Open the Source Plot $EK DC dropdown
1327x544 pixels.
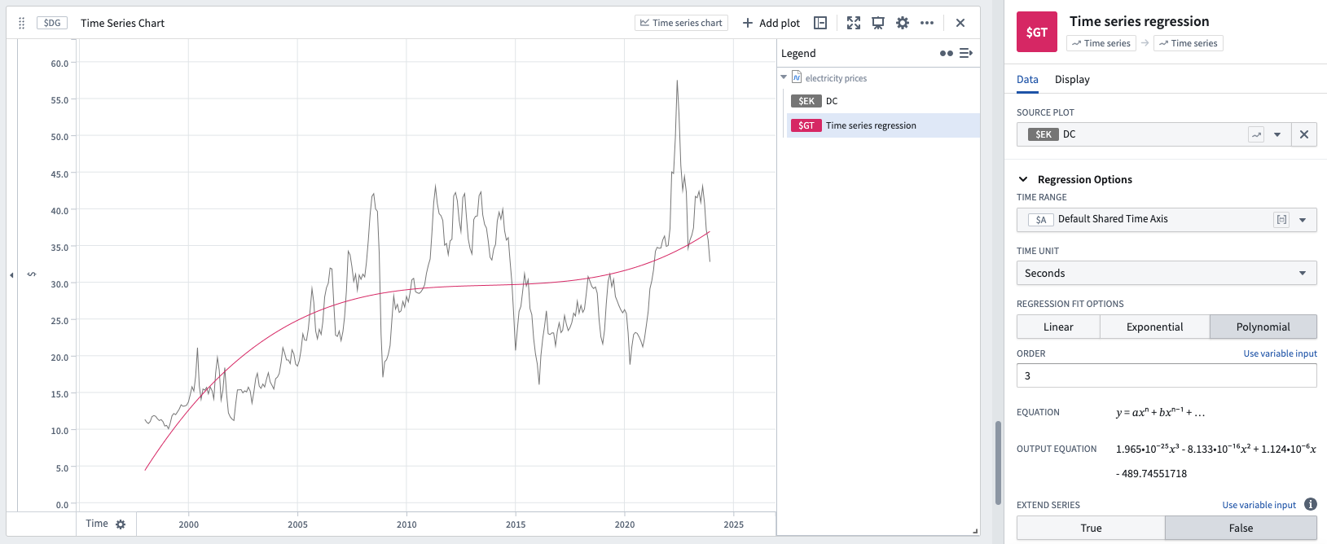1153,134
